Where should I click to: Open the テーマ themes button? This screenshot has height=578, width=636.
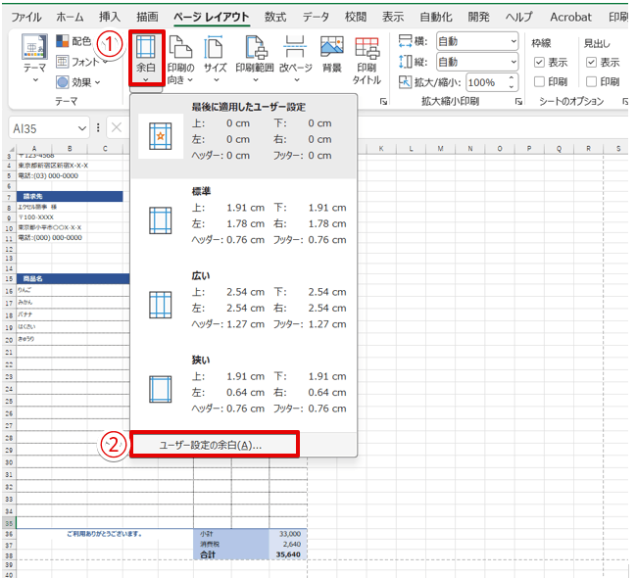[34, 61]
